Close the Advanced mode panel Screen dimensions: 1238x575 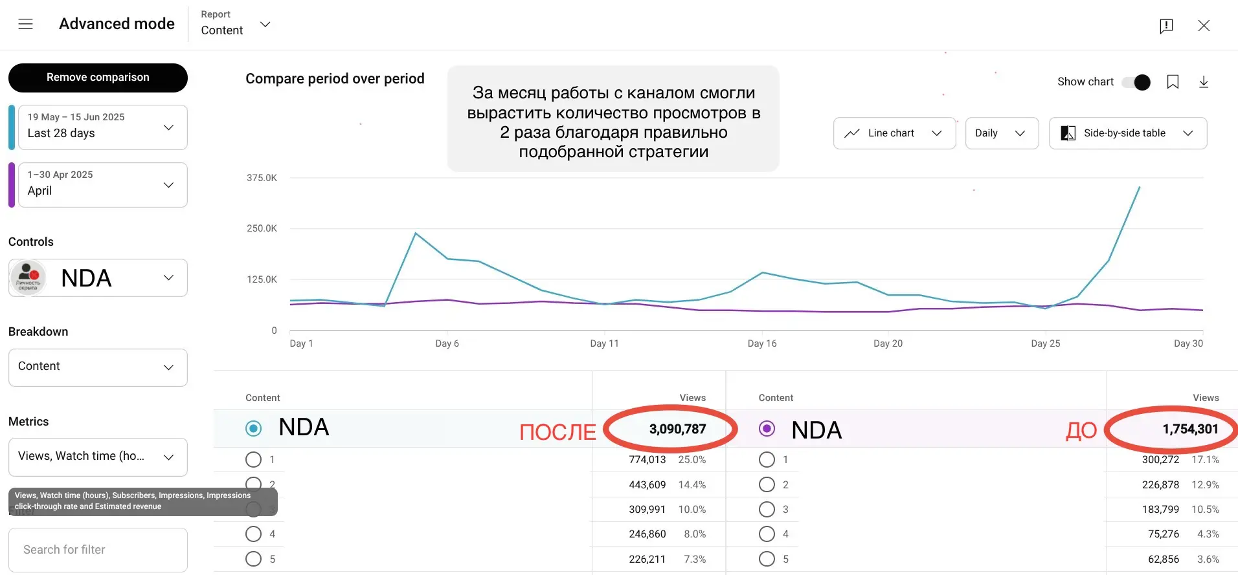click(1204, 25)
